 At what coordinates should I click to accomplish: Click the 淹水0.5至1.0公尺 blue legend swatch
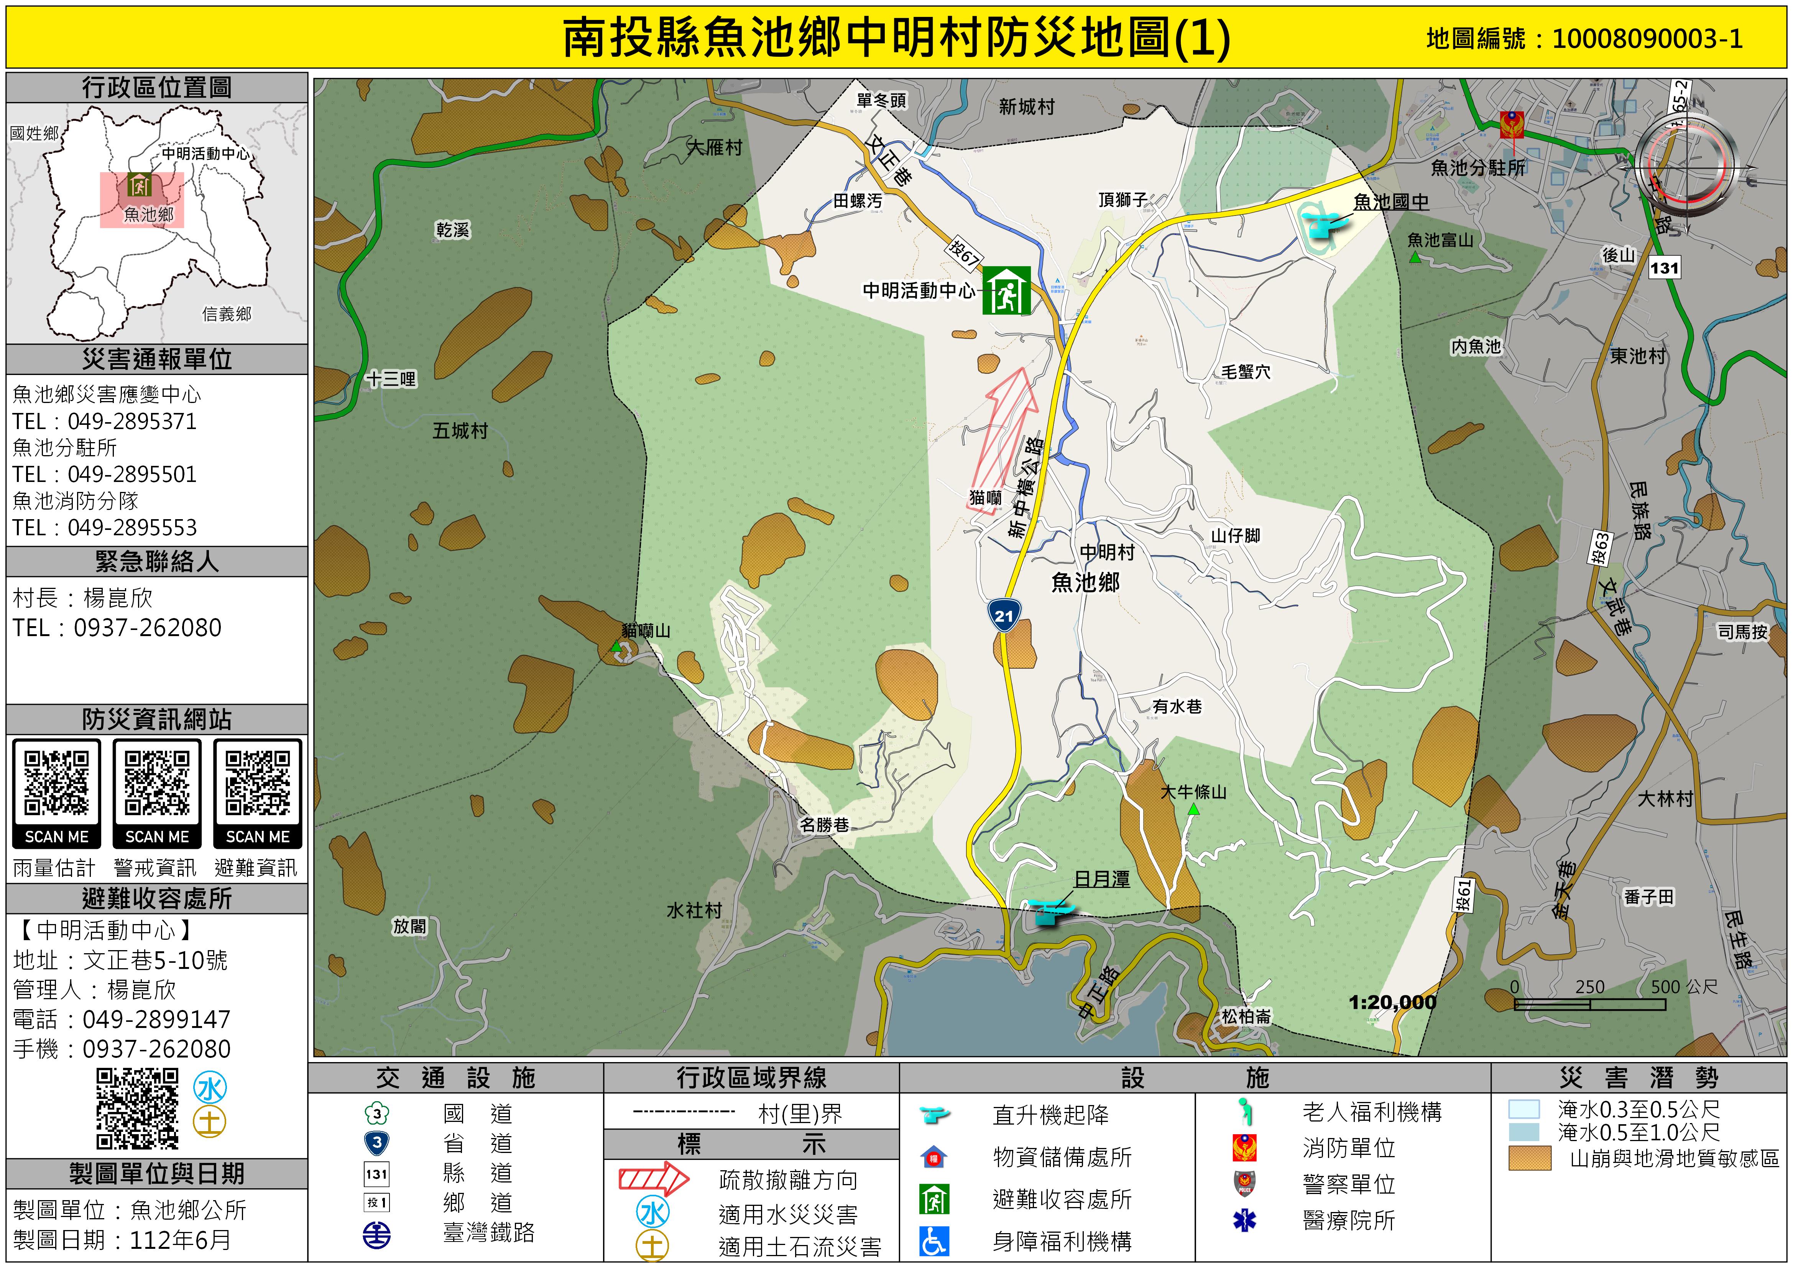[1523, 1132]
